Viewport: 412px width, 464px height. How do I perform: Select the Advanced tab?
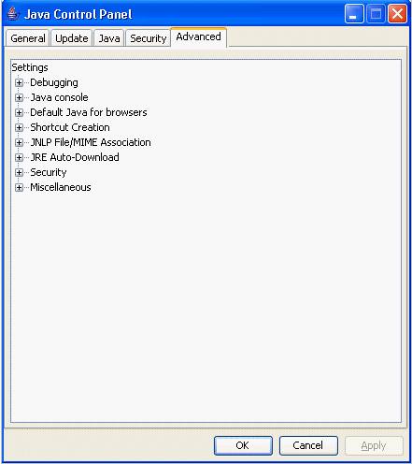pyautogui.click(x=198, y=37)
